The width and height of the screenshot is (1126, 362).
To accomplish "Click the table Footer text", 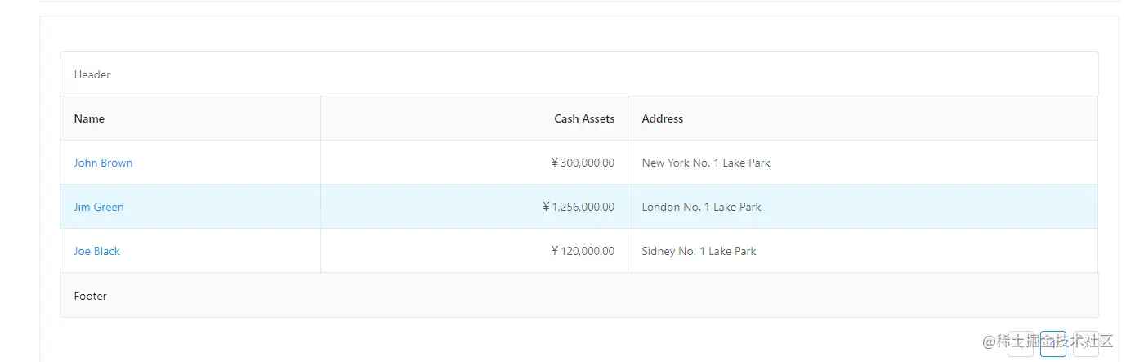I will pos(90,296).
